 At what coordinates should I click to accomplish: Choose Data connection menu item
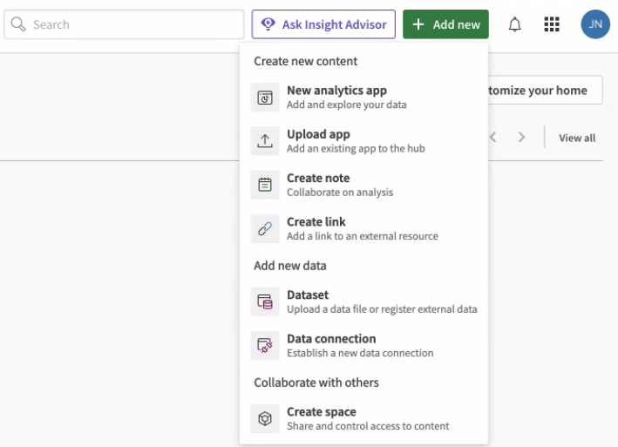[363, 345]
